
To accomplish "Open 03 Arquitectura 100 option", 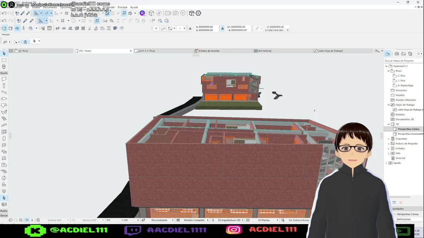I will [x=229, y=220].
